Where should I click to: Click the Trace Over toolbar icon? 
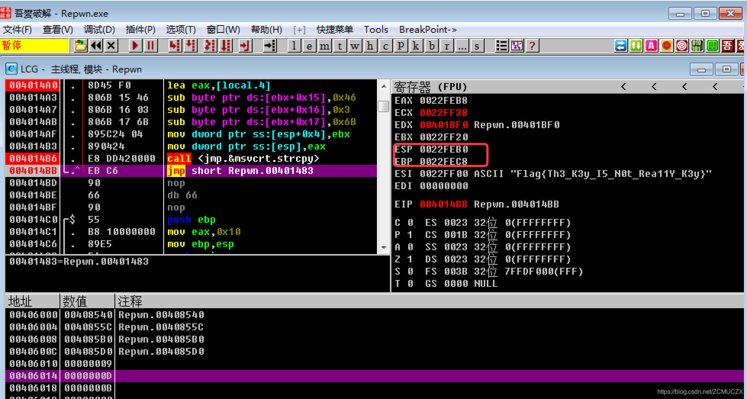click(226, 46)
